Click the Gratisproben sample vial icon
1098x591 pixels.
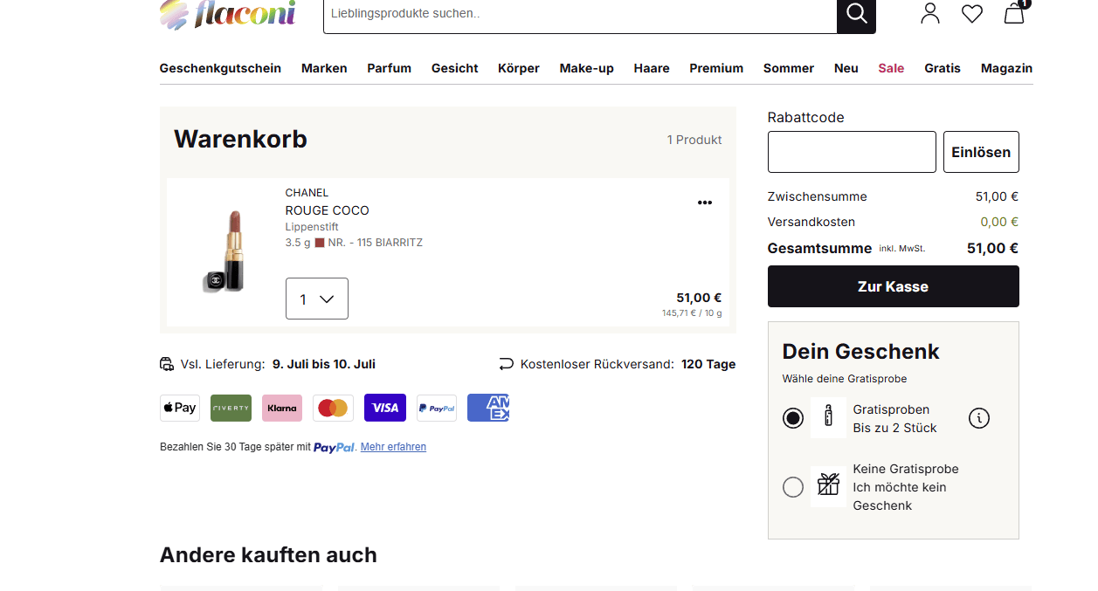pos(828,418)
